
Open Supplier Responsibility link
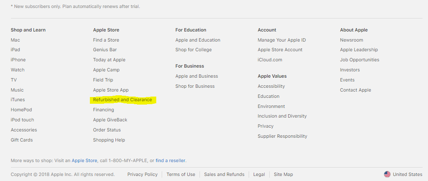pyautogui.click(x=283, y=136)
